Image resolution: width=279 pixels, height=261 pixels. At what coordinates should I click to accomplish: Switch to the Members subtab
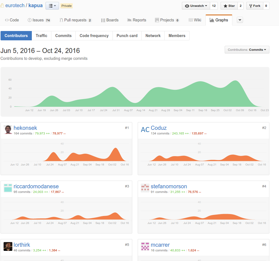(177, 36)
